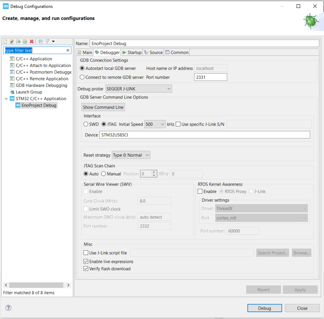Click the Device field STM32U585CI

204,135
